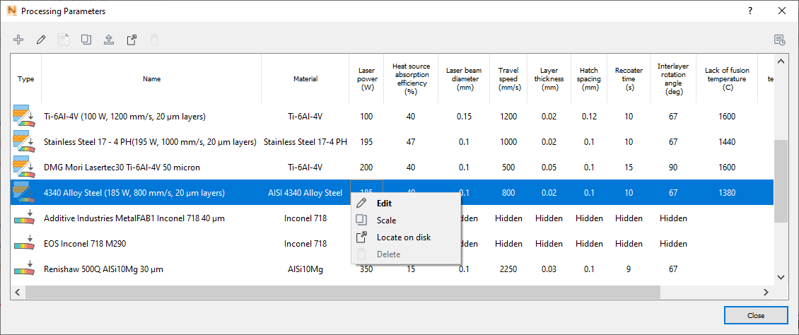Select Scale in the context menu

386,221
